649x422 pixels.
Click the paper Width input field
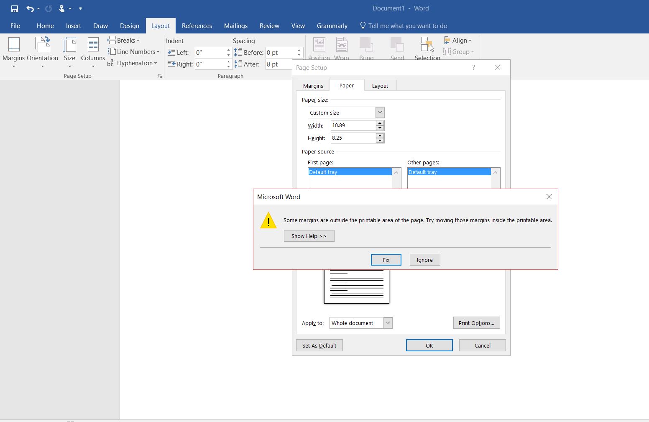[x=353, y=125]
